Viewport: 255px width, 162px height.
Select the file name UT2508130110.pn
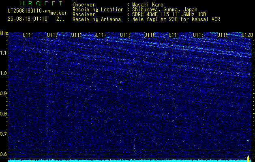point(29,11)
